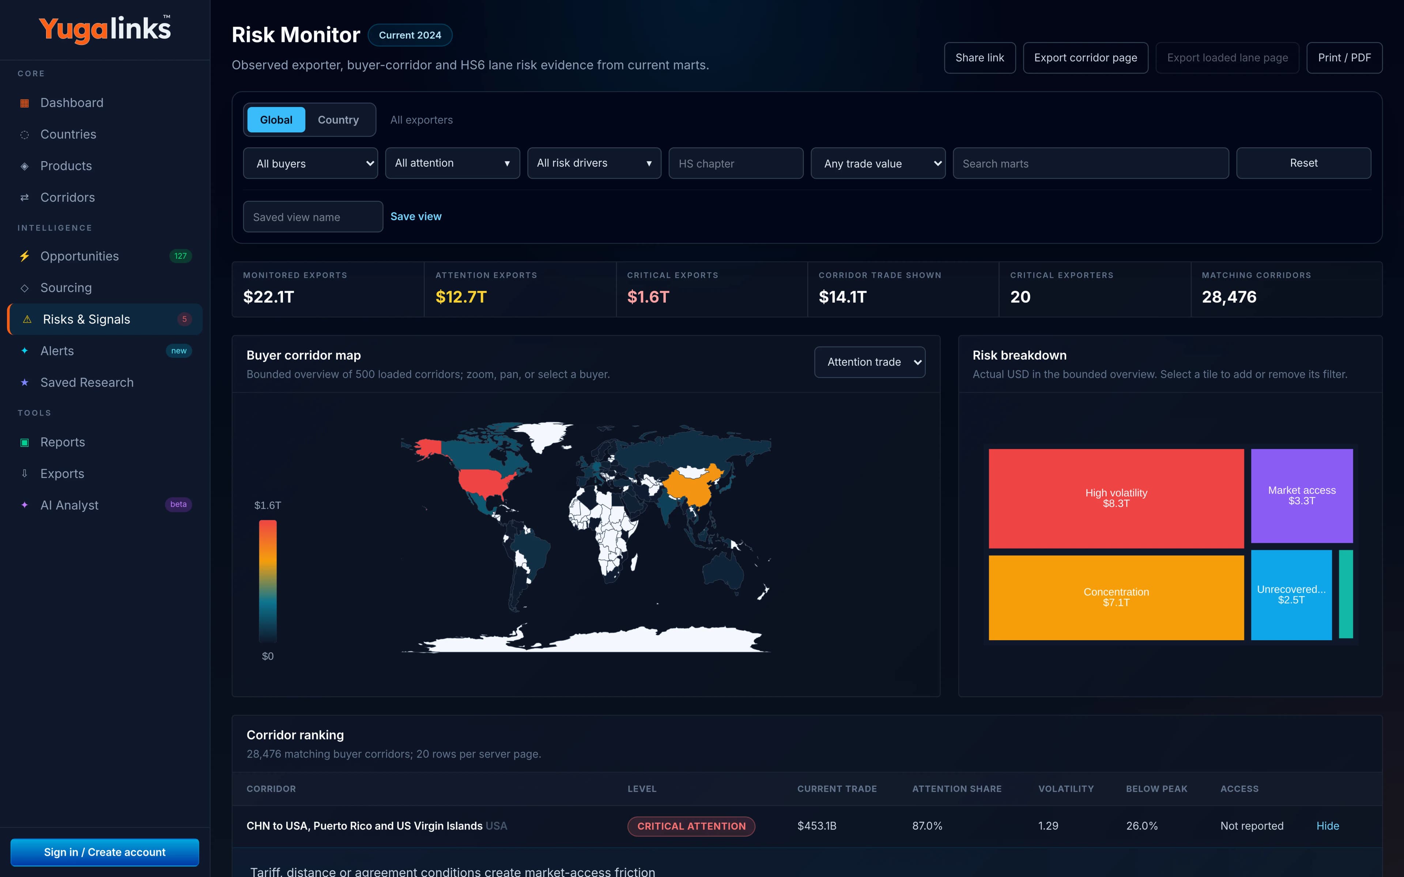
Task: Click the Critical Exports $1.6T card
Action: [712, 289]
